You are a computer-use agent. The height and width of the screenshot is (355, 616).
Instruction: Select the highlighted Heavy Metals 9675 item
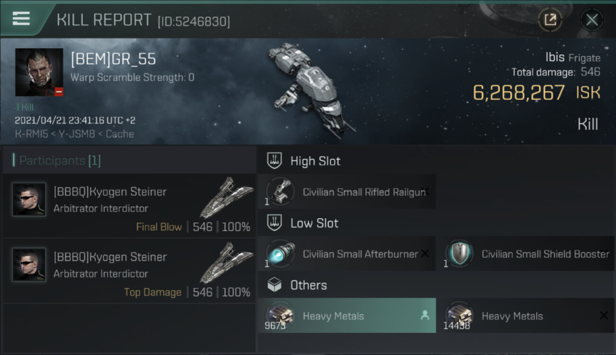[347, 316]
